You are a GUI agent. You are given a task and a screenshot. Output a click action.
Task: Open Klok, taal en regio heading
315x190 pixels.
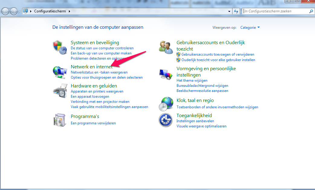[195, 100]
